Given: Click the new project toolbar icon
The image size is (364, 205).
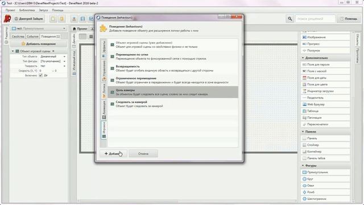Looking at the screenshot, I should [53, 19].
